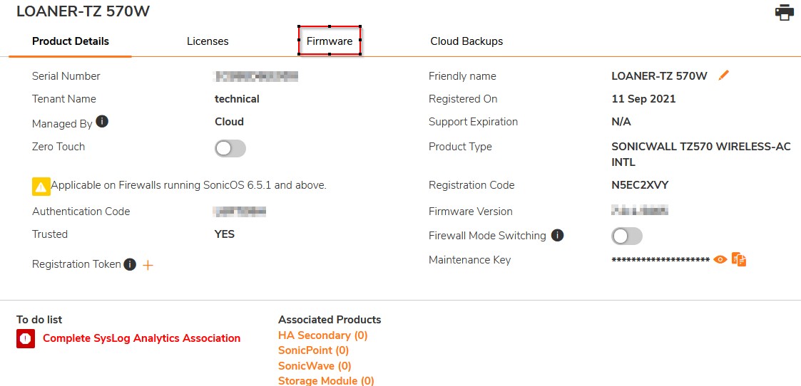Select the Product Details tab
The width and height of the screenshot is (801, 386).
[x=71, y=41]
